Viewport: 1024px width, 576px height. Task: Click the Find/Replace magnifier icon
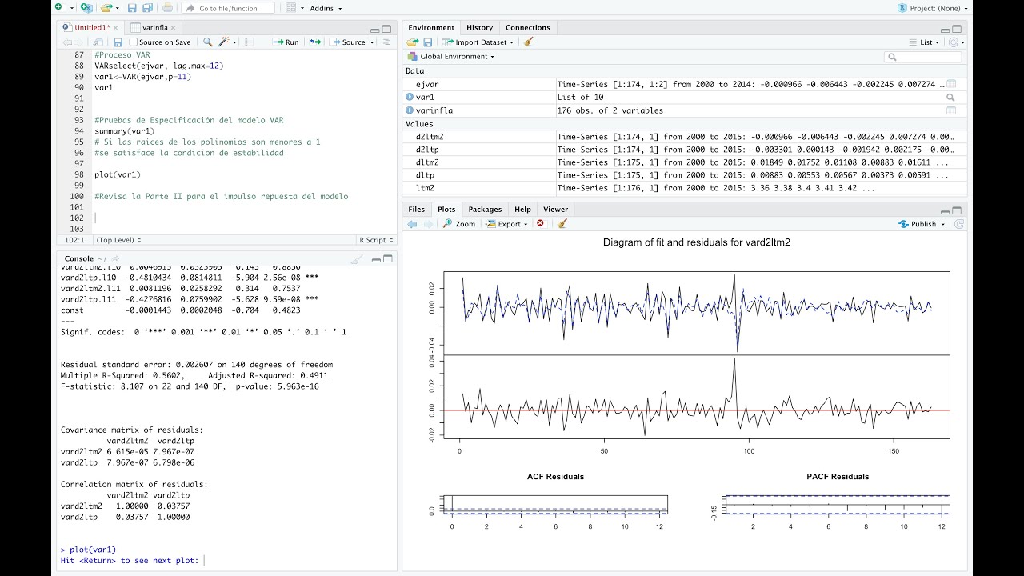[x=207, y=42]
